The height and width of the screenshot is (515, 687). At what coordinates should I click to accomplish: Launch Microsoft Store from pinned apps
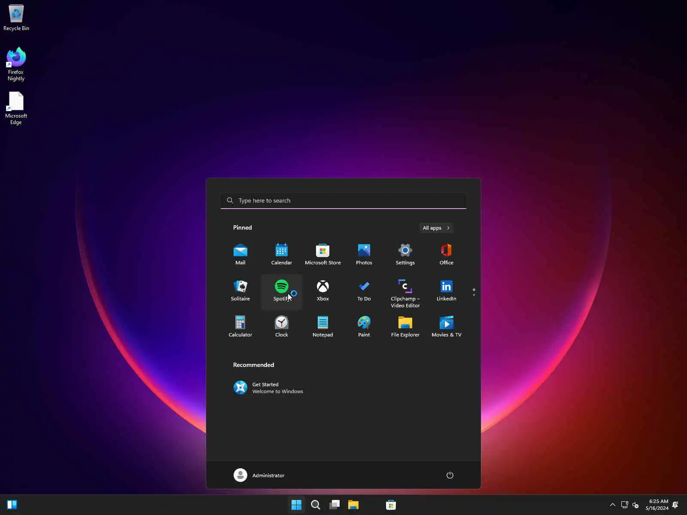click(323, 254)
